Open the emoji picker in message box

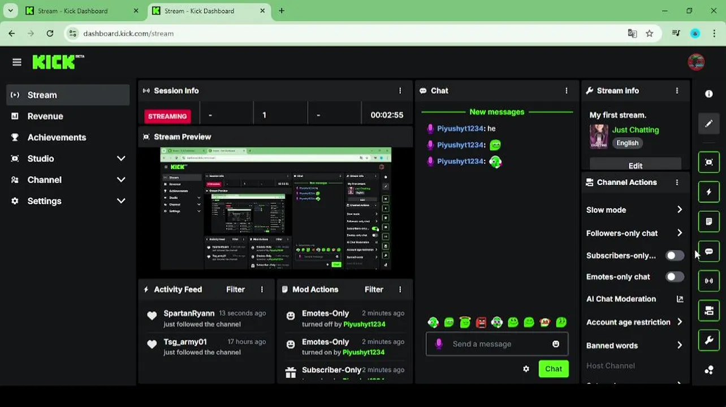pos(556,344)
